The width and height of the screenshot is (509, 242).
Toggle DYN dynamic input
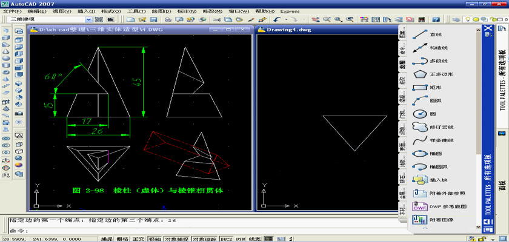[x=240, y=239]
